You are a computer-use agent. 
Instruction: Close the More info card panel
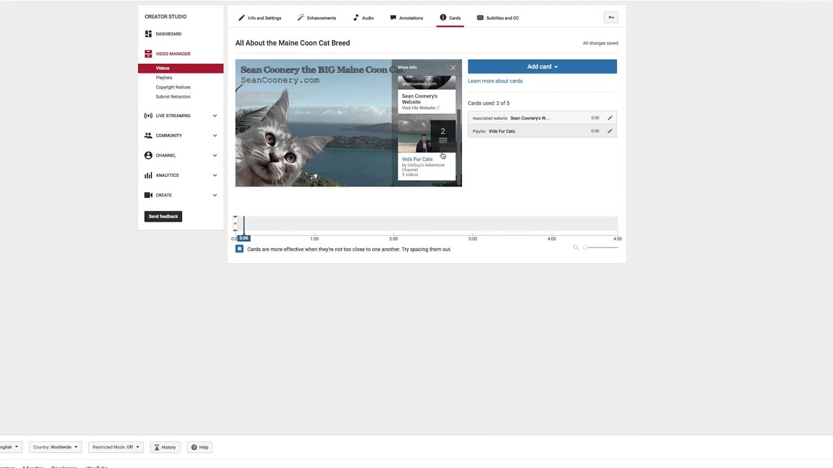453,68
